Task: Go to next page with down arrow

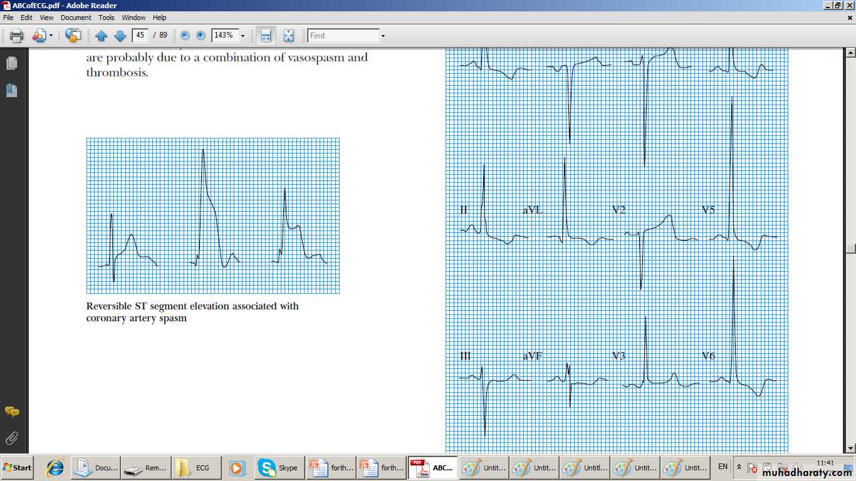Action: (x=120, y=36)
